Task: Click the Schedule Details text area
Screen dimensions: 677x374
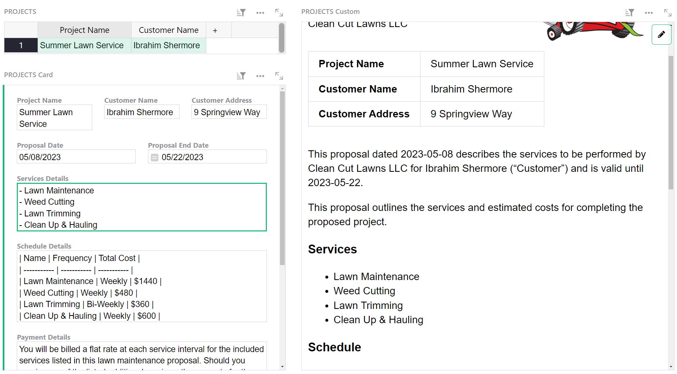Action: [141, 287]
